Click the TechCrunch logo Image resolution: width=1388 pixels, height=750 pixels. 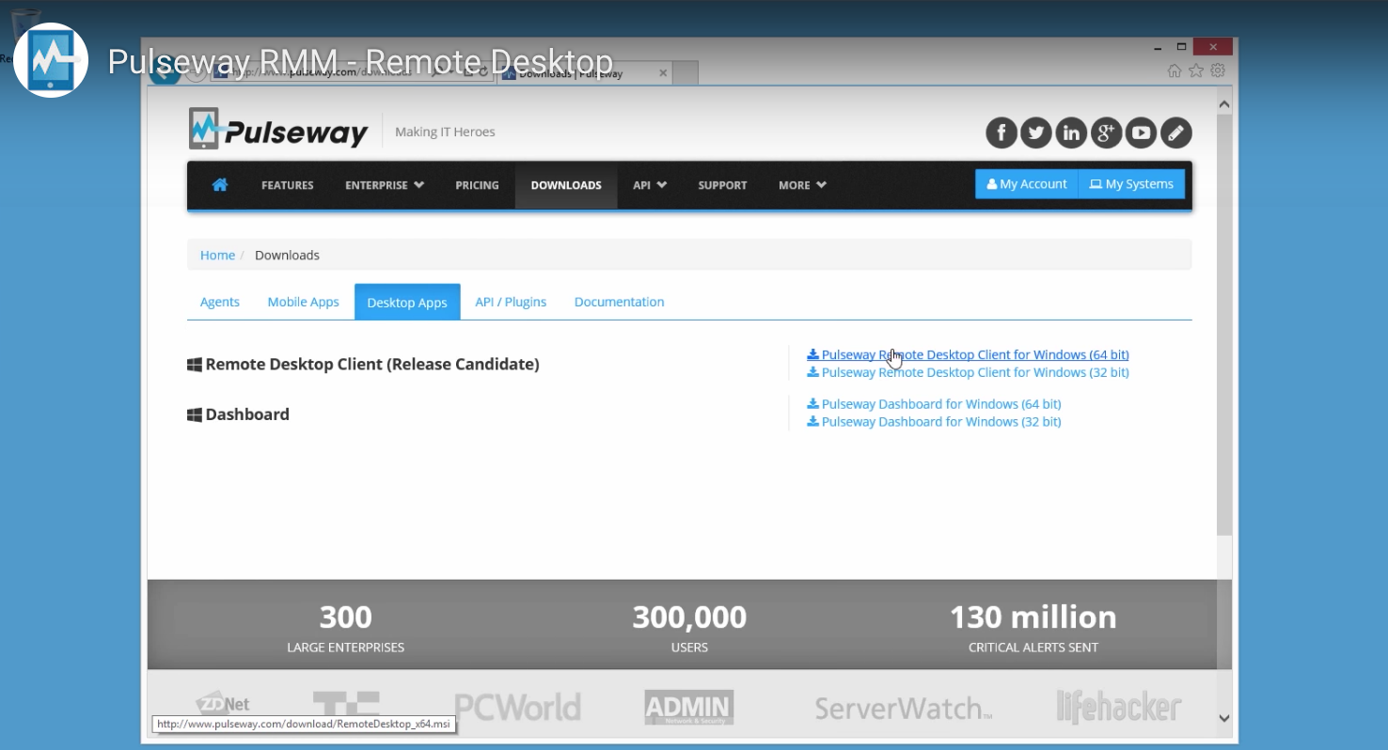tap(346, 707)
